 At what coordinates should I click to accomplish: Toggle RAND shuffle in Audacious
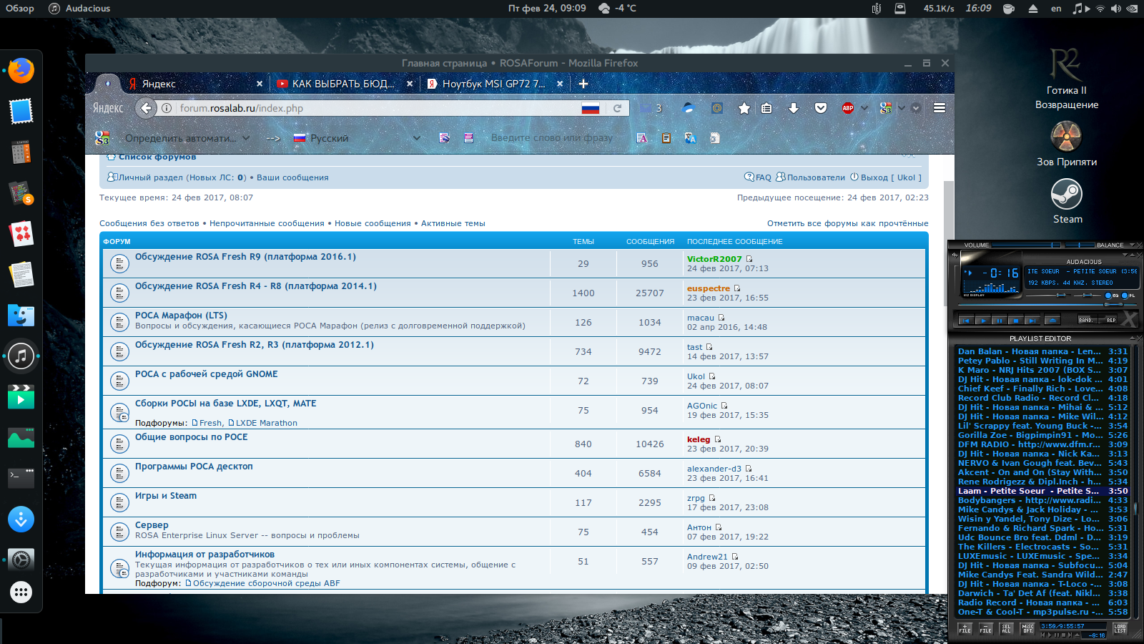[x=1087, y=320]
